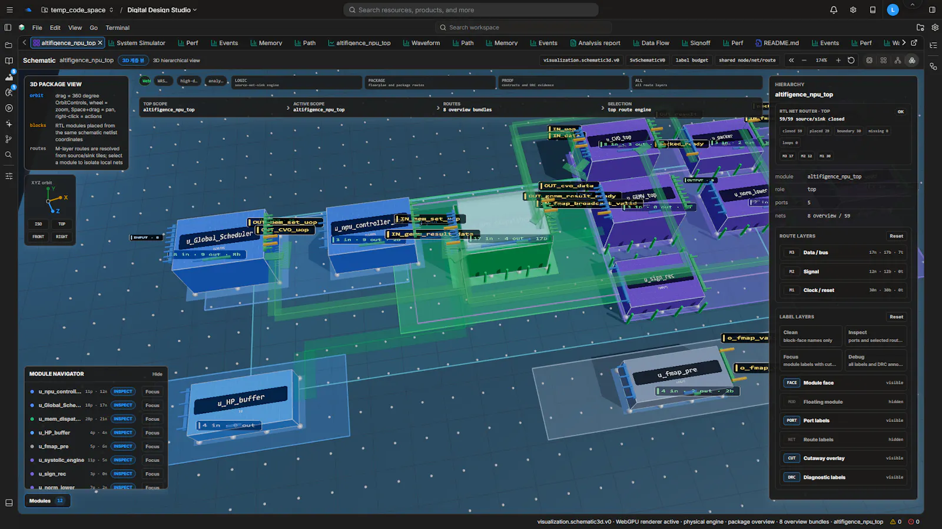Open the hamburger menu at top-left
The width and height of the screenshot is (942, 529).
click(9, 10)
